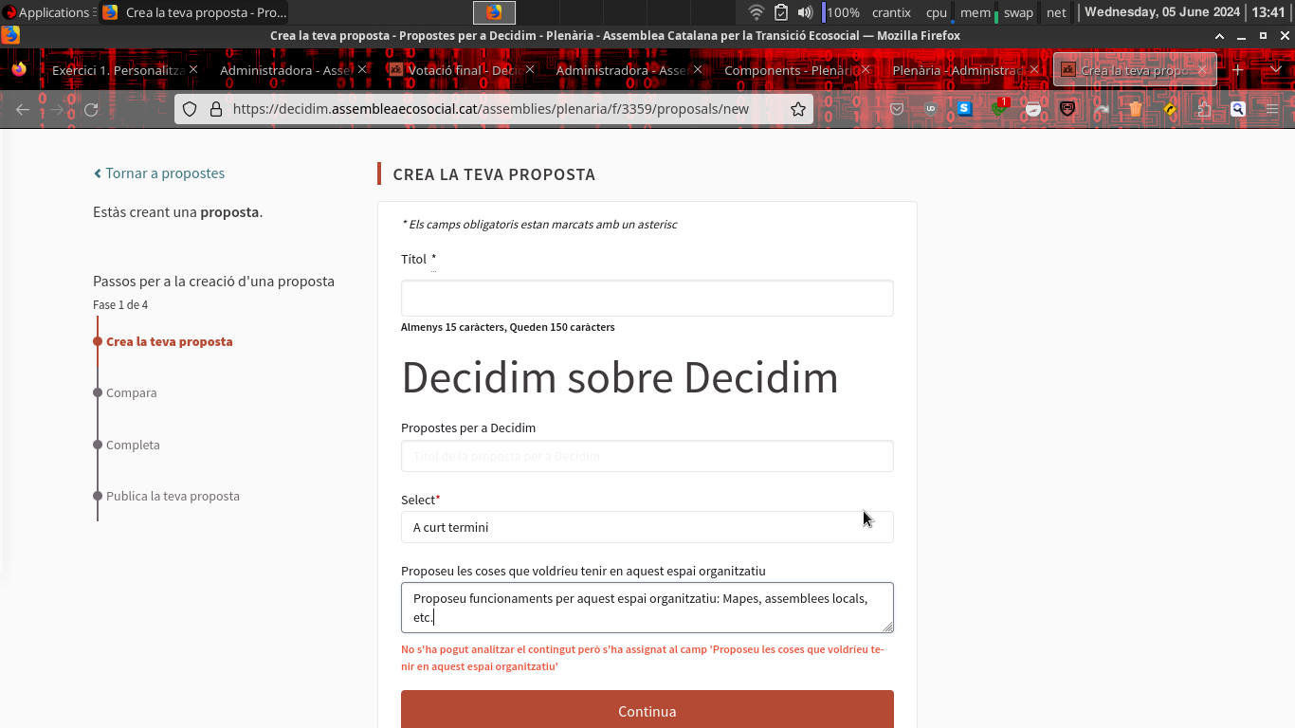This screenshot has height=728, width=1295.
Task: Open Firefox View pinned icon in tab strip
Action: click(19, 69)
